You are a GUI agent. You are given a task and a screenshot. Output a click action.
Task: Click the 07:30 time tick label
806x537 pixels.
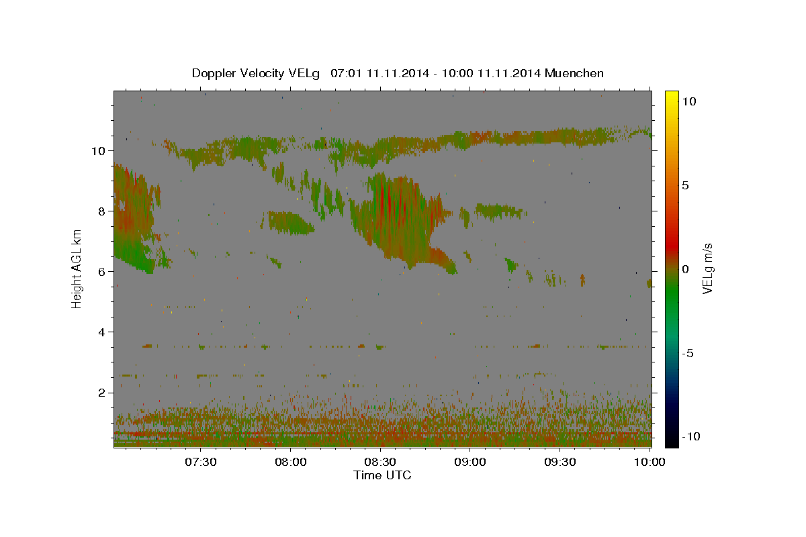(201, 462)
